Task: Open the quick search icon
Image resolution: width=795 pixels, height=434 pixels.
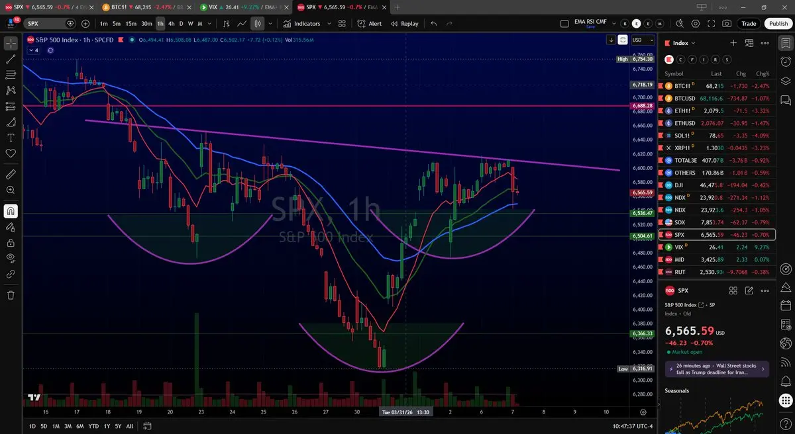Action: coord(678,24)
